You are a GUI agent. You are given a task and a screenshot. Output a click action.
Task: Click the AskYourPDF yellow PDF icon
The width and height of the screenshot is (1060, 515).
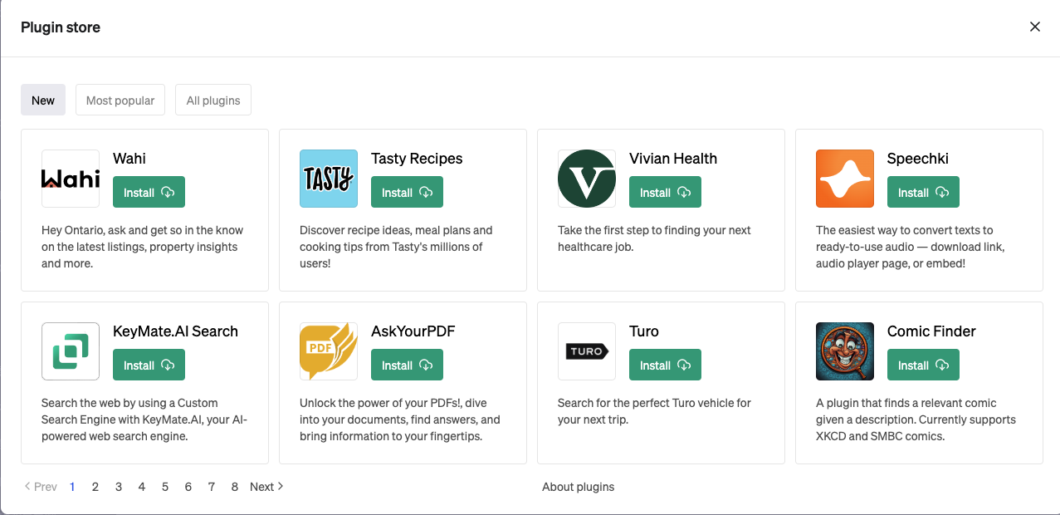[329, 351]
